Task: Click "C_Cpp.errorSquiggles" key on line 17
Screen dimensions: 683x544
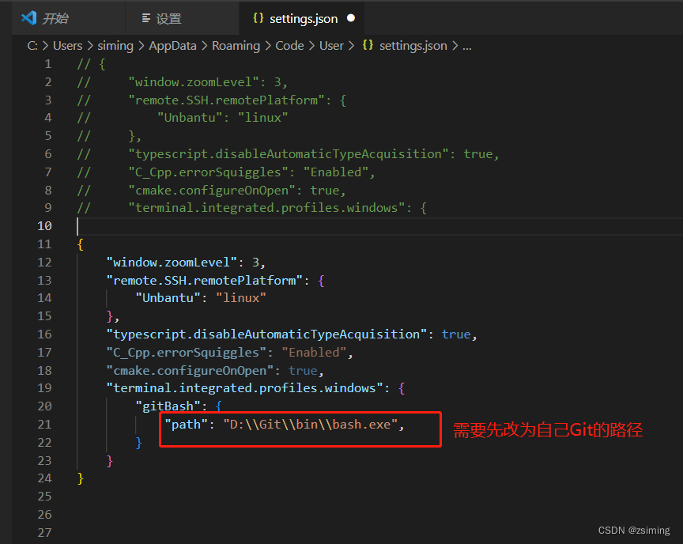Action: (187, 352)
